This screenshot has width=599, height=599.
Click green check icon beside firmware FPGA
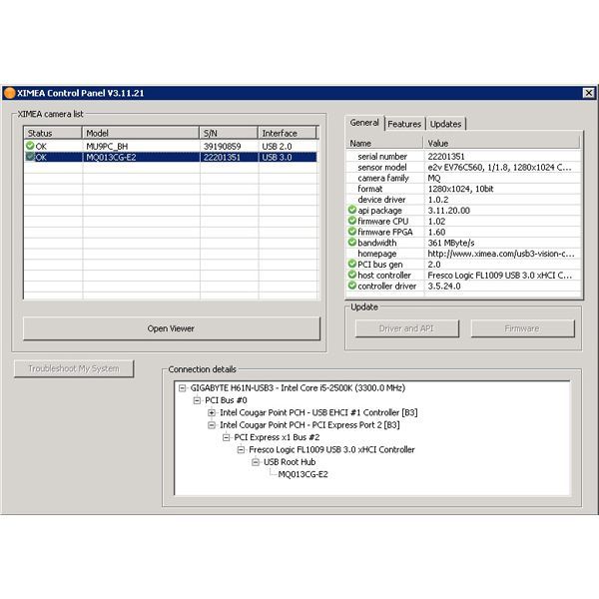point(352,232)
